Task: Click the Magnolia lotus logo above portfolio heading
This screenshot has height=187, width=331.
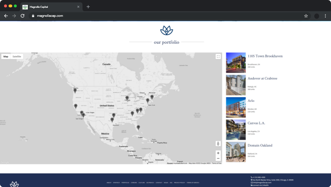Action: pyautogui.click(x=167, y=30)
